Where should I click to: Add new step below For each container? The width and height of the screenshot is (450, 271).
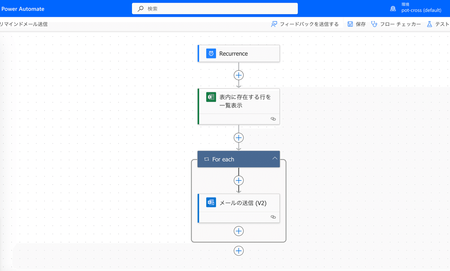(238, 251)
